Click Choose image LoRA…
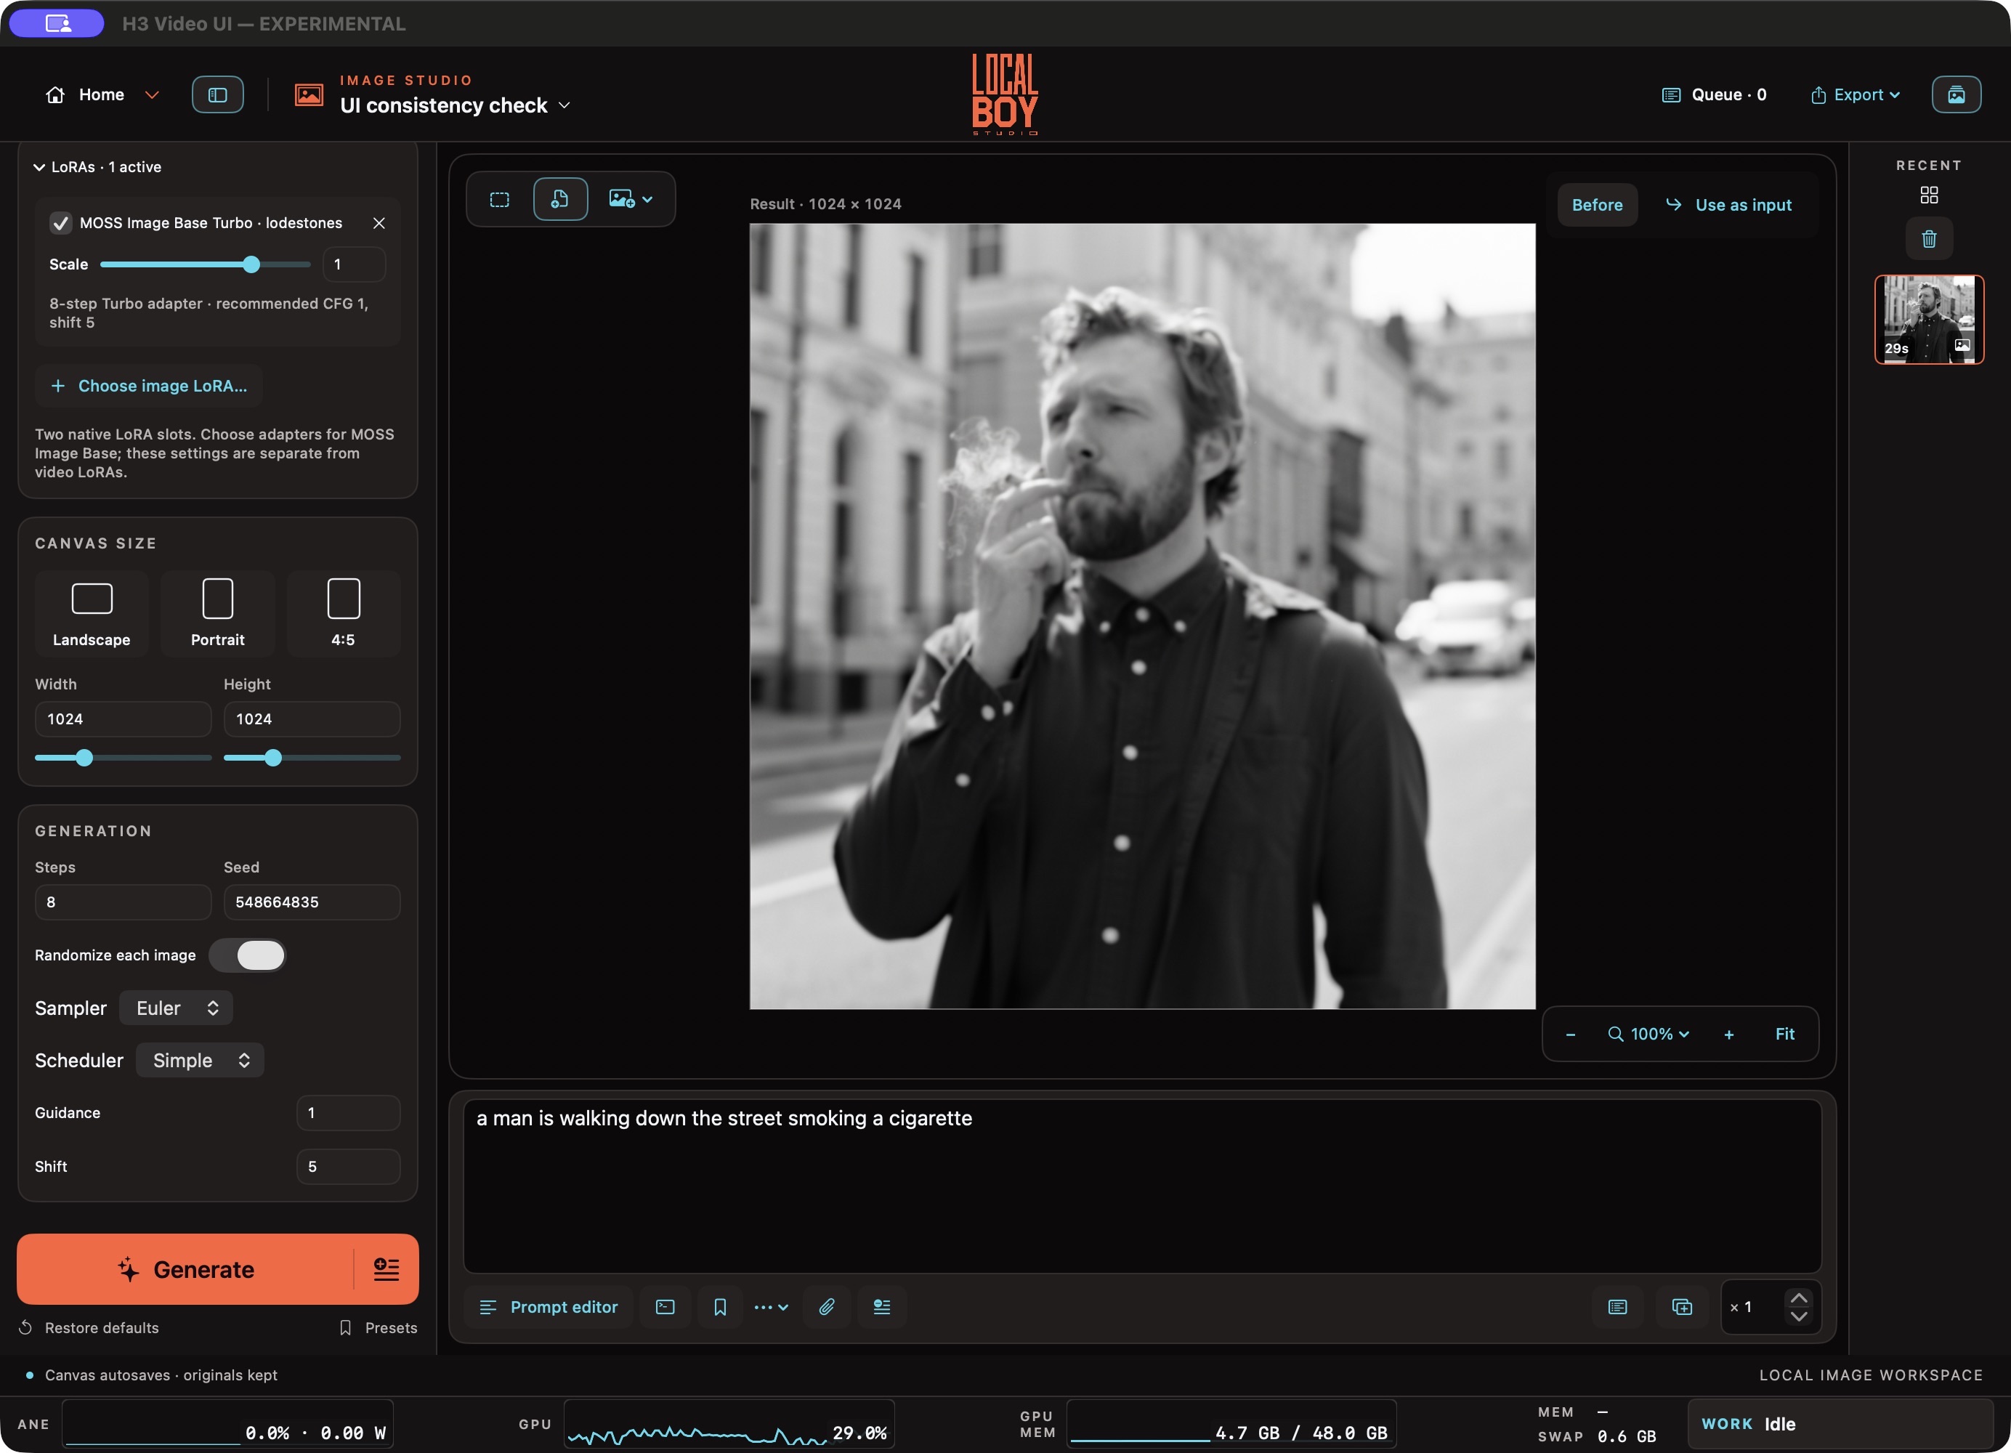The height and width of the screenshot is (1453, 2011). [149, 386]
